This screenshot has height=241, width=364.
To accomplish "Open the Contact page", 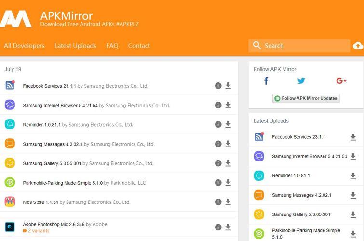I will tap(139, 46).
